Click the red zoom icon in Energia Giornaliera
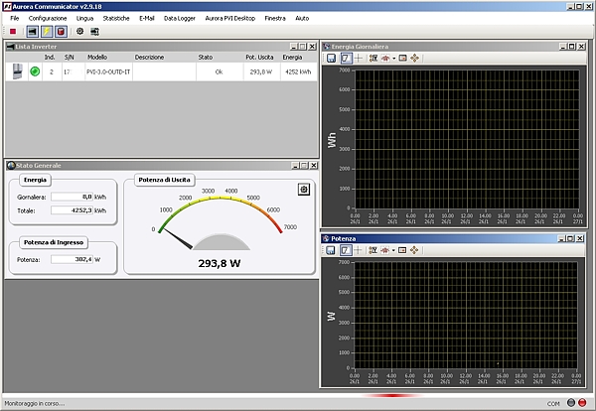The width and height of the screenshot is (596, 411). [x=385, y=59]
